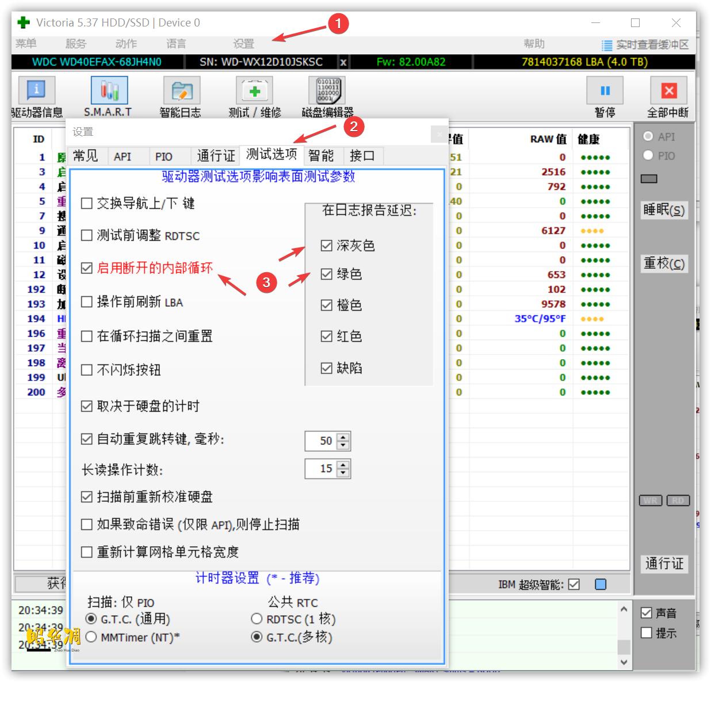Open the 驱动器信息 drive info panel
Viewport: 711px width, 701px height.
(35, 96)
